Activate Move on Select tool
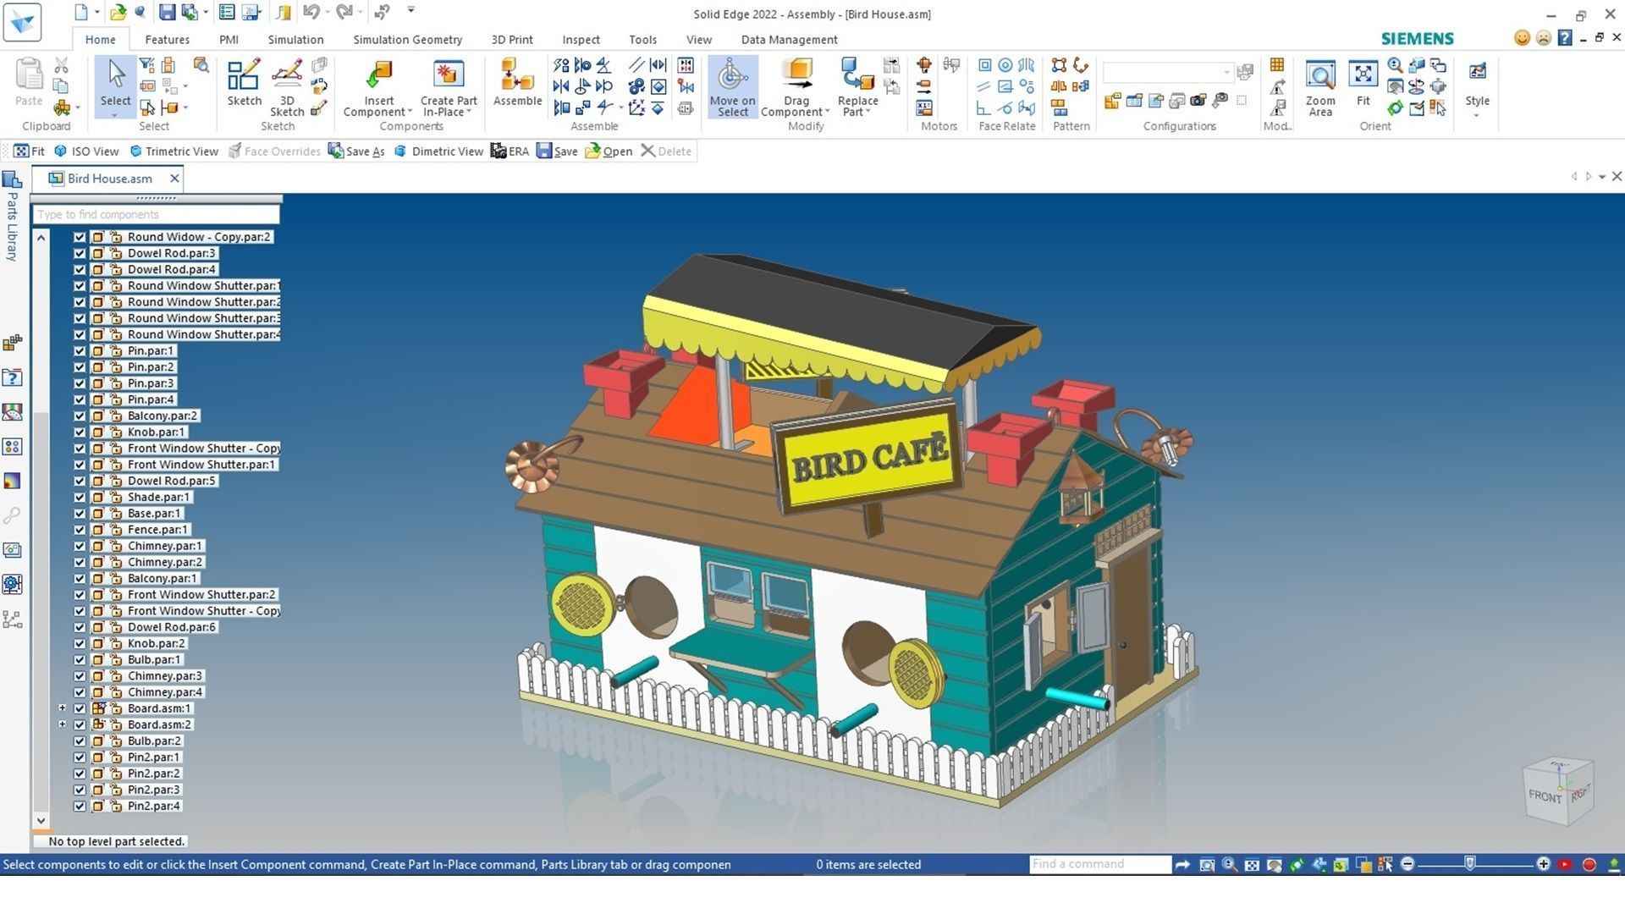The width and height of the screenshot is (1625, 914). (732, 86)
